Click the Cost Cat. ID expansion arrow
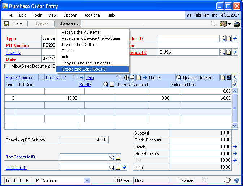The height and width of the screenshot is (186, 243). 82,77
